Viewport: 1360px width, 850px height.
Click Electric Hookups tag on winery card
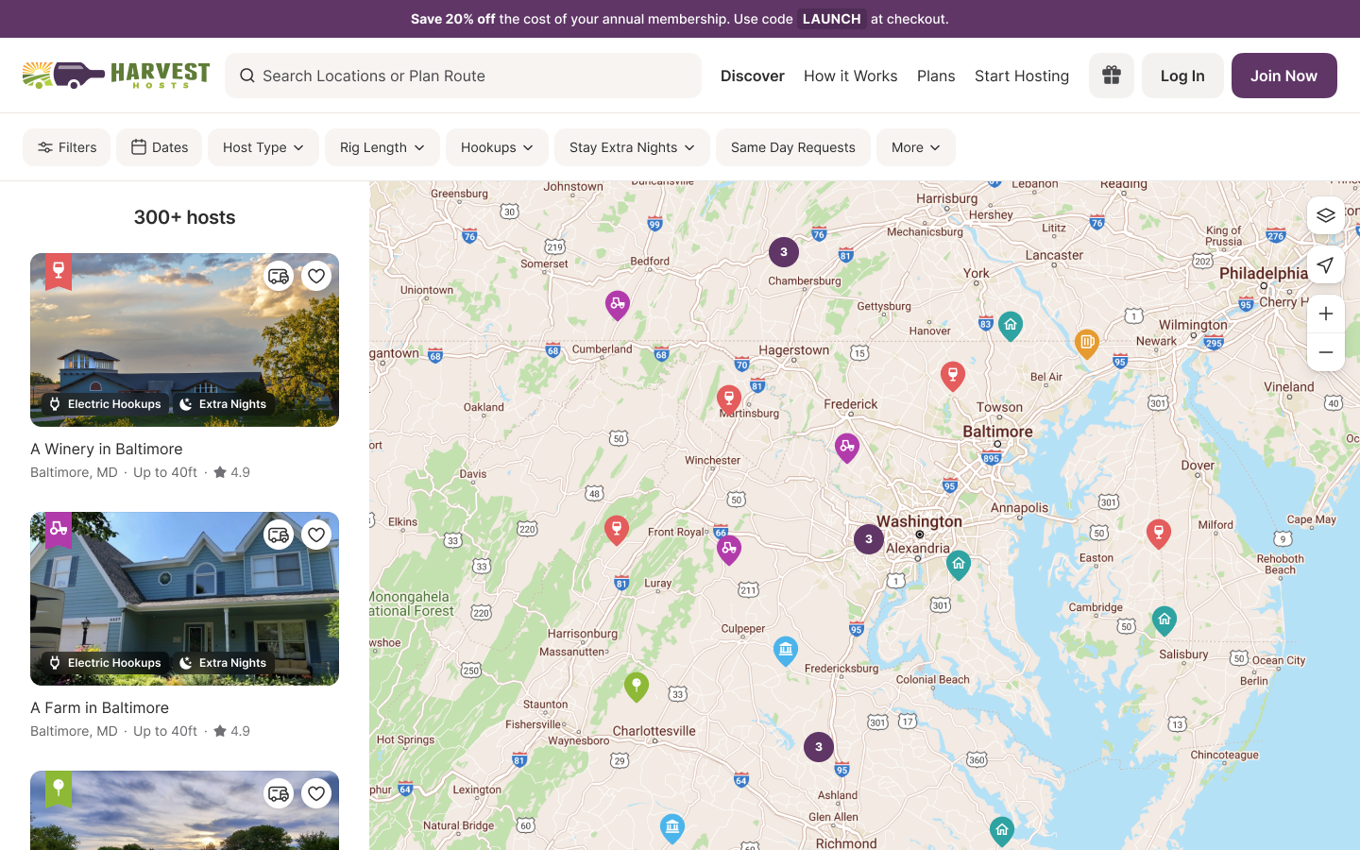[x=105, y=404]
